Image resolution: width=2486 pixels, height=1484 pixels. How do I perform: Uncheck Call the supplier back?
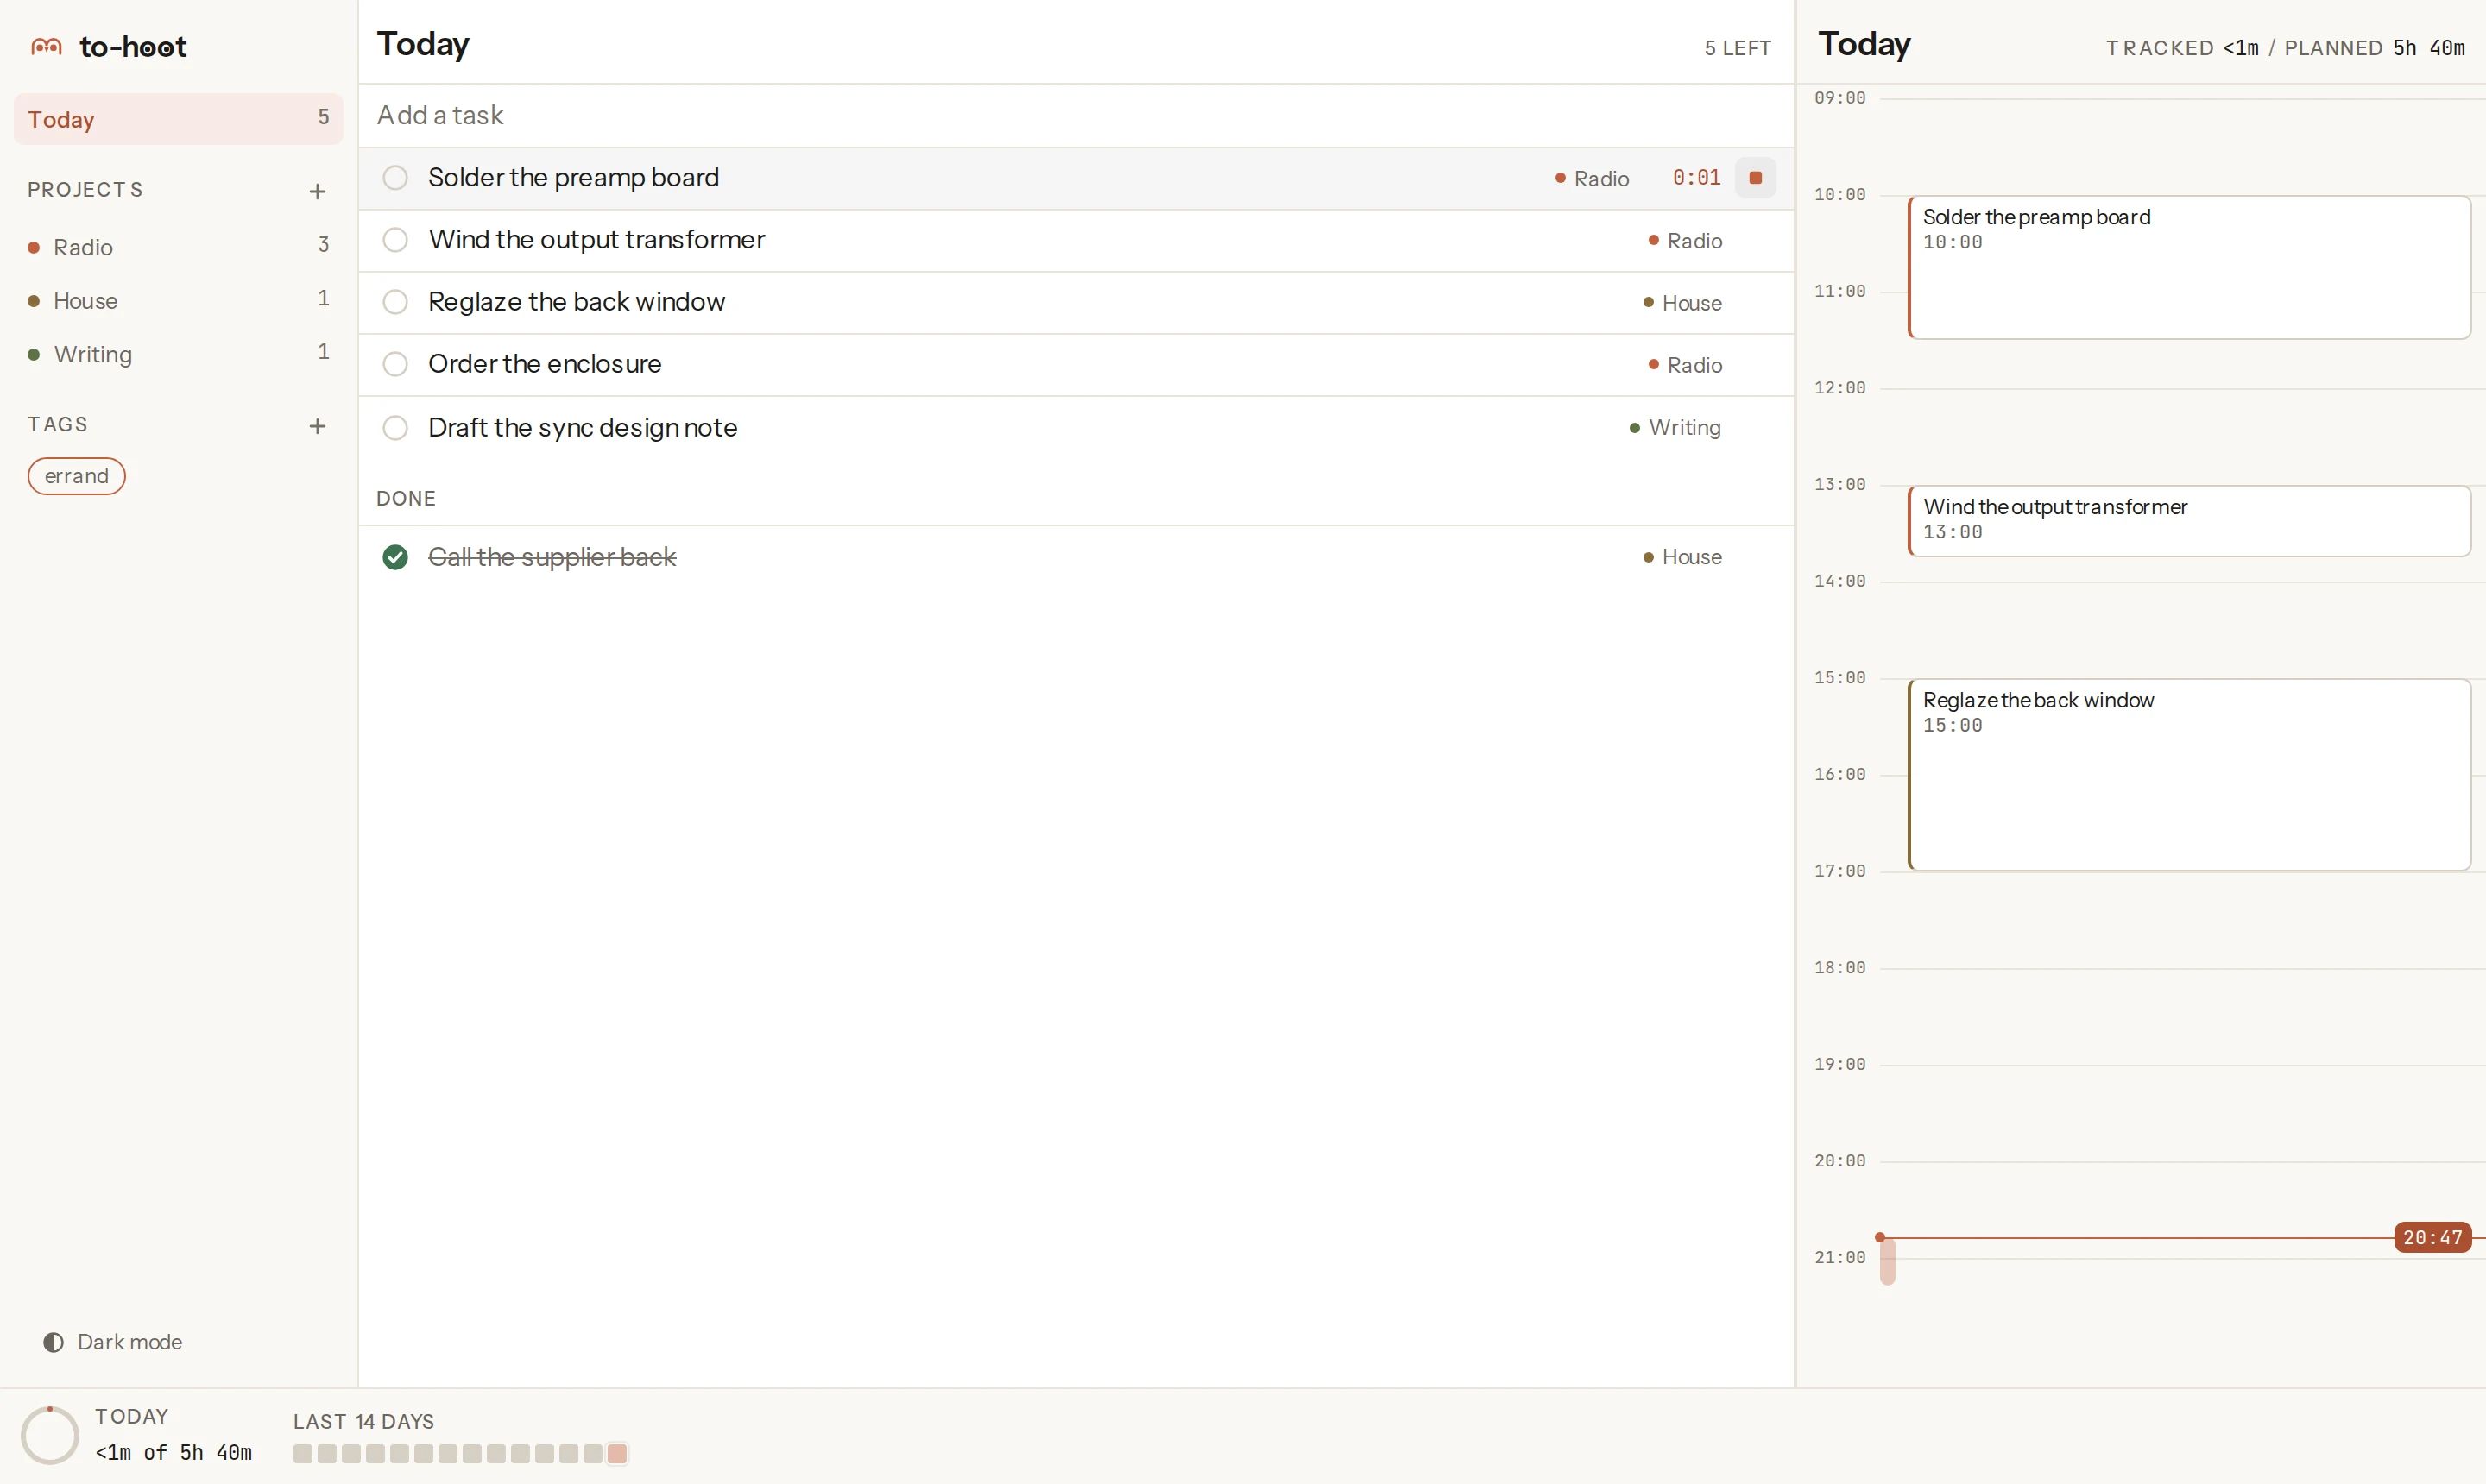point(395,557)
